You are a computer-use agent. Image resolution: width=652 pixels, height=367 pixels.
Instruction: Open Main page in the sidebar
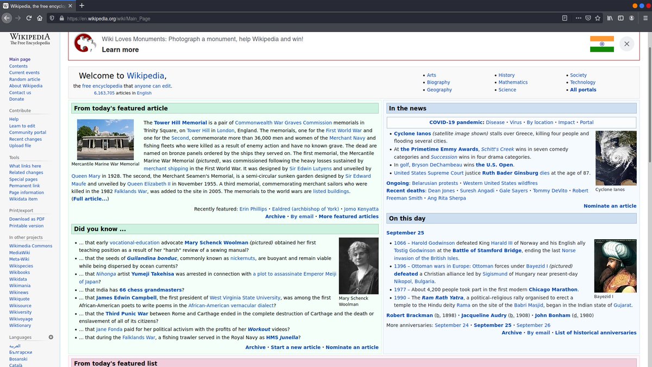[x=20, y=59]
